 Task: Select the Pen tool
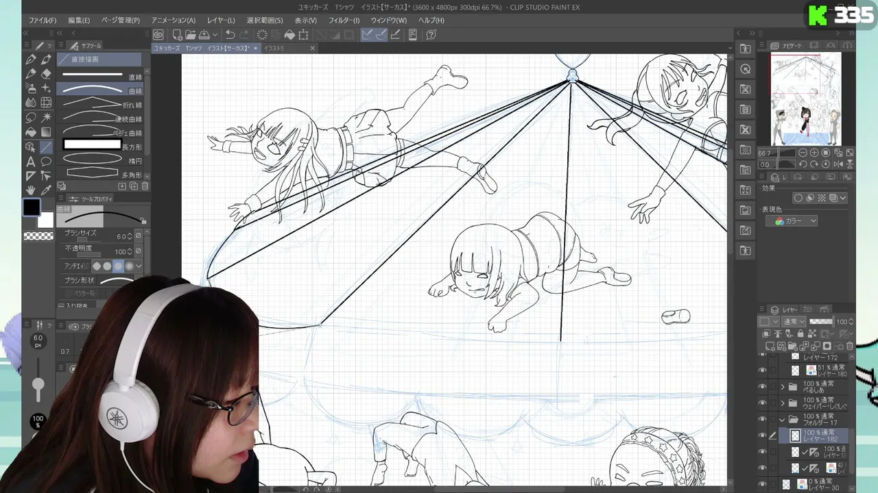31,60
